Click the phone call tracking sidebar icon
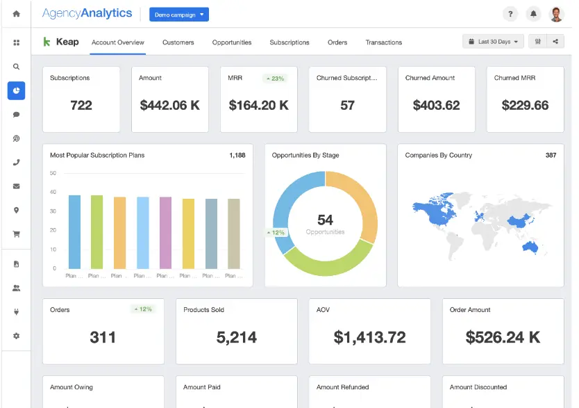The image size is (579, 408). pos(16,163)
